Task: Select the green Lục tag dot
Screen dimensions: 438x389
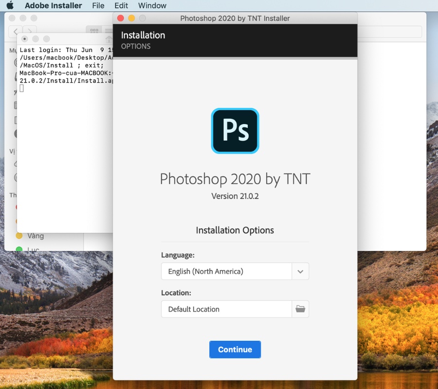Action: (x=19, y=249)
